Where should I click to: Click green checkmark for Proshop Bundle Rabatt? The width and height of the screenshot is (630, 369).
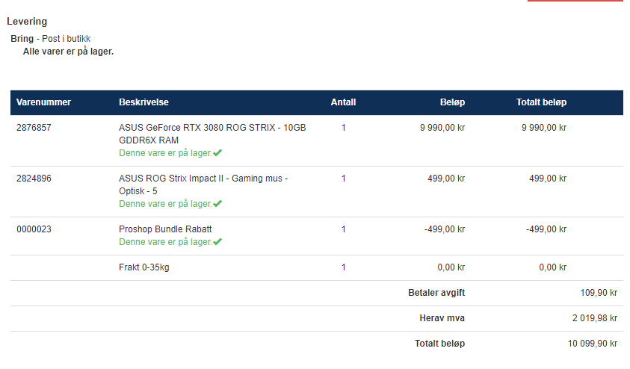(x=217, y=242)
